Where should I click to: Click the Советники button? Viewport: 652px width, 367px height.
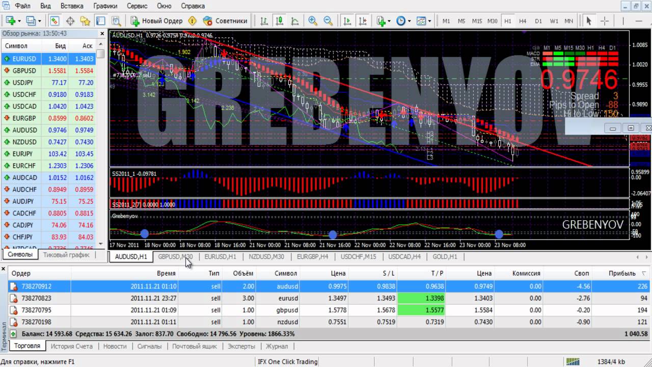coord(225,21)
